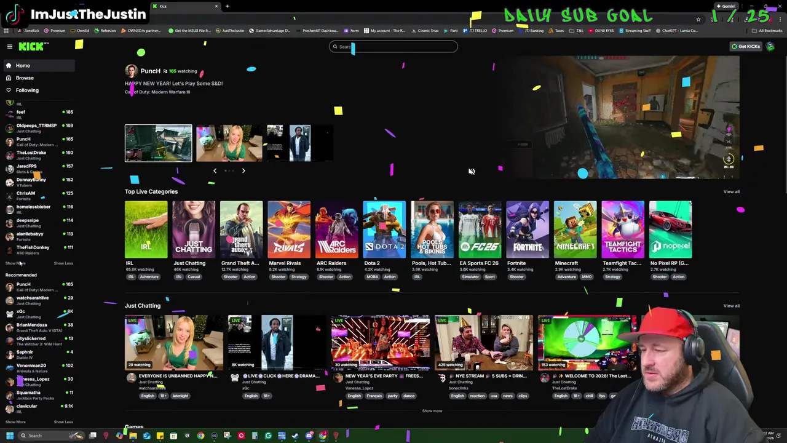Open the alanilebabyy channel
The height and width of the screenshot is (443, 787).
(x=38, y=236)
